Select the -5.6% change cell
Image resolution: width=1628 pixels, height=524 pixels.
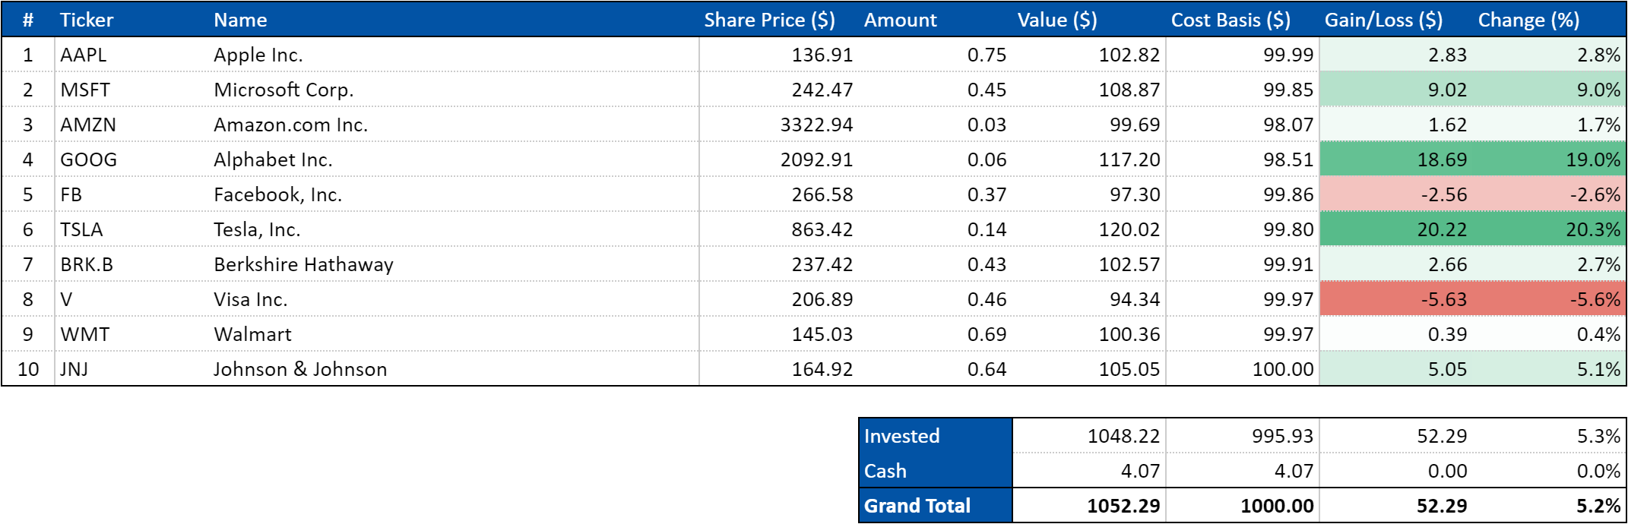coord(1549,299)
